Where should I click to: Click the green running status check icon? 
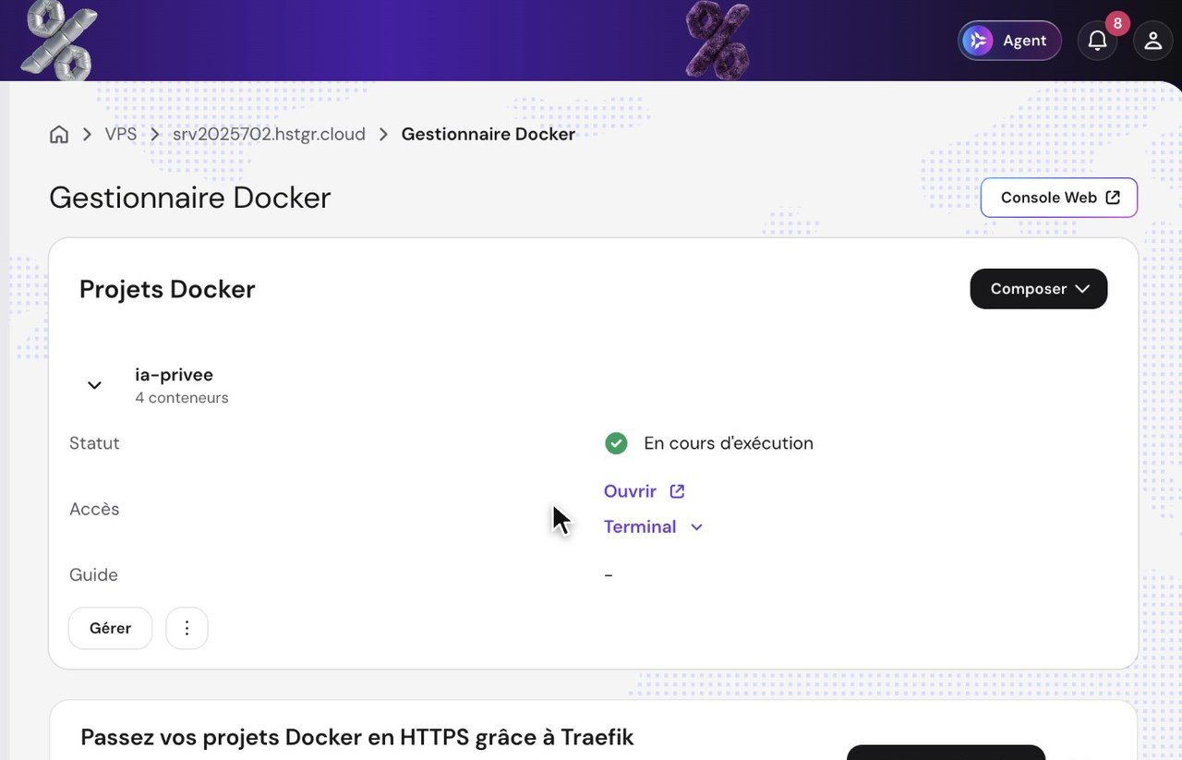point(616,443)
